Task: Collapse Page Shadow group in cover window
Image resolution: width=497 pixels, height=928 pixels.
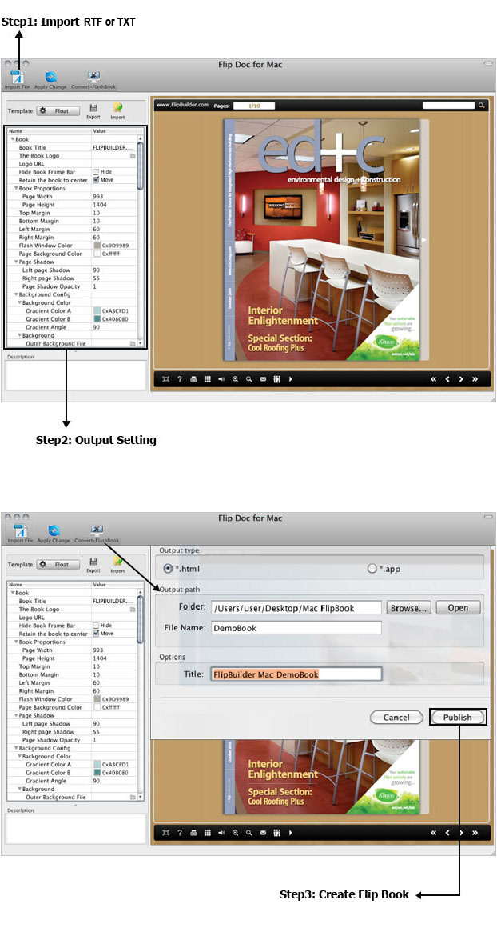Action: (x=16, y=262)
